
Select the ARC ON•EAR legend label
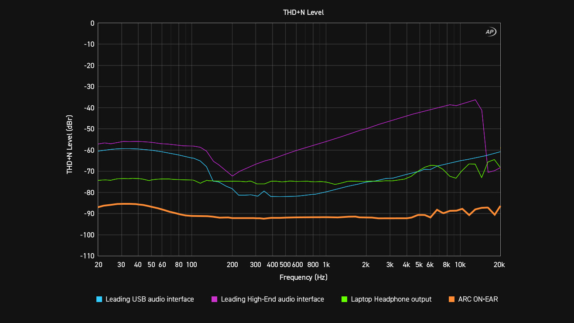(x=478, y=299)
